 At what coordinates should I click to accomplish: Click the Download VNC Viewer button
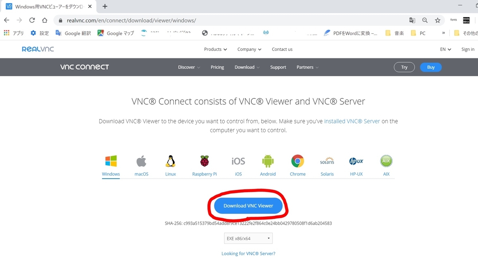tap(248, 206)
